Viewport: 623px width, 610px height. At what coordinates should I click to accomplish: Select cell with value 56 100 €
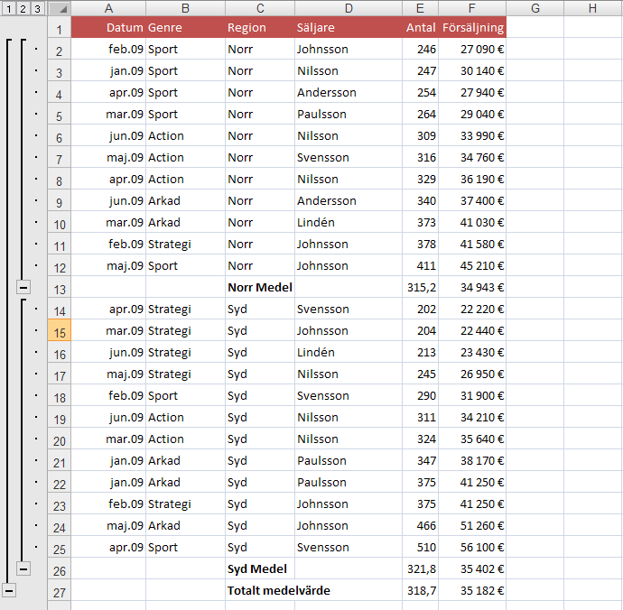pos(472,547)
